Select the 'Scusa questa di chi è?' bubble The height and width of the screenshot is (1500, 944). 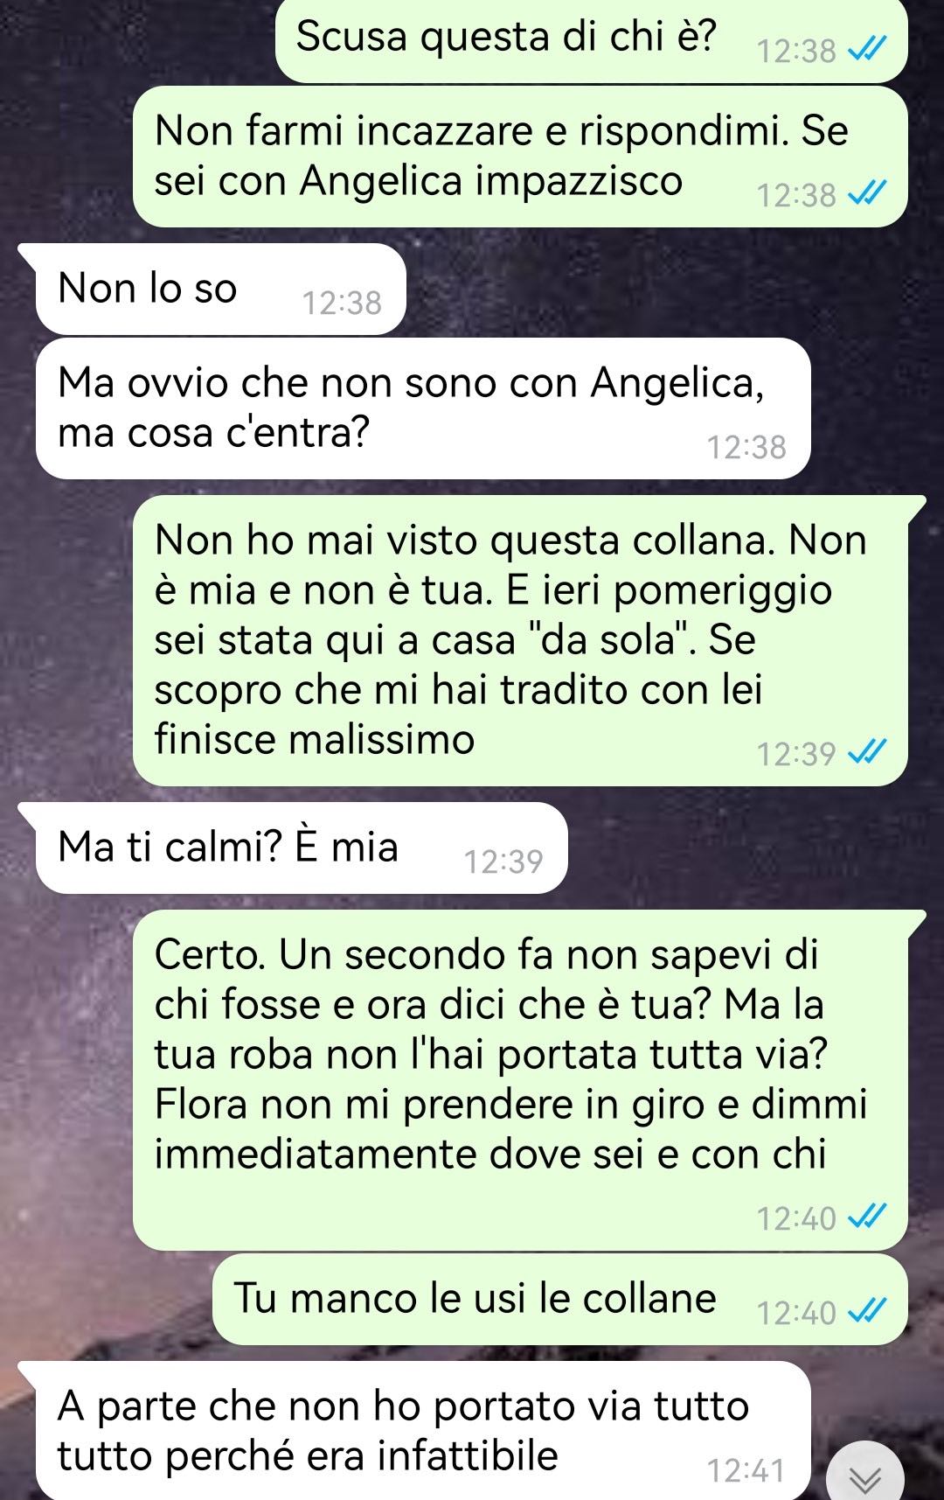point(592,40)
